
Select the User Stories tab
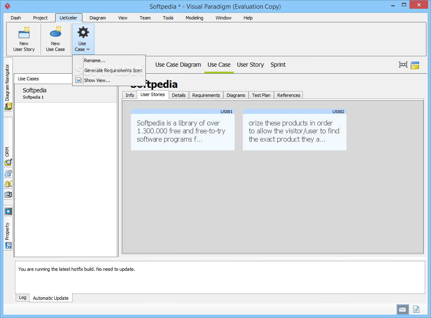[153, 94]
